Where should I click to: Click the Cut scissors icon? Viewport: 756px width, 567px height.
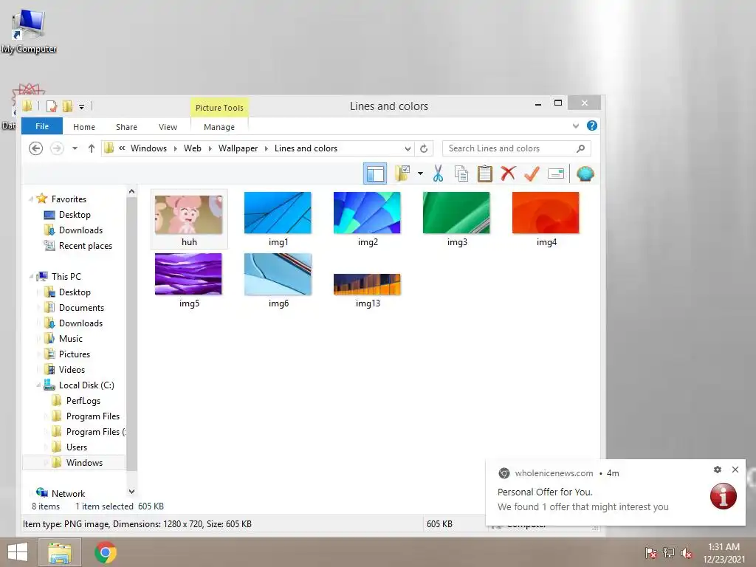click(x=438, y=173)
